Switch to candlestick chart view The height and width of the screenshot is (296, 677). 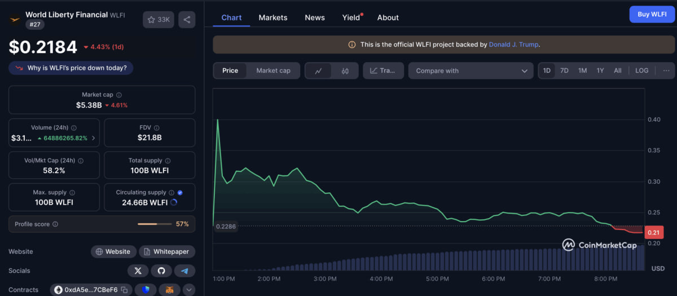coord(345,71)
